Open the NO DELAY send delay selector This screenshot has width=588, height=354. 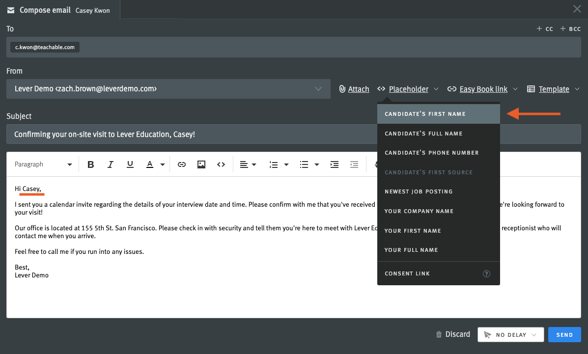(x=510, y=334)
